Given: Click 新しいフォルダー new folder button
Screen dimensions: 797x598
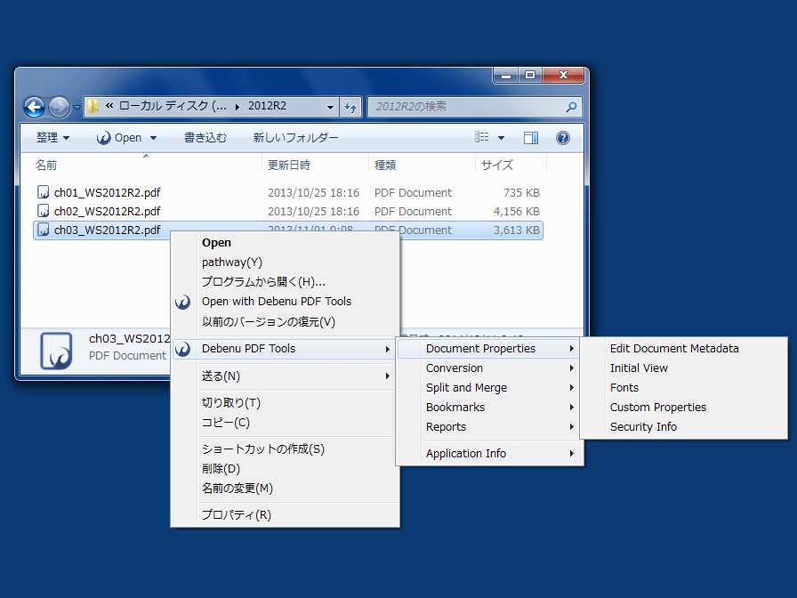Looking at the screenshot, I should tap(296, 138).
